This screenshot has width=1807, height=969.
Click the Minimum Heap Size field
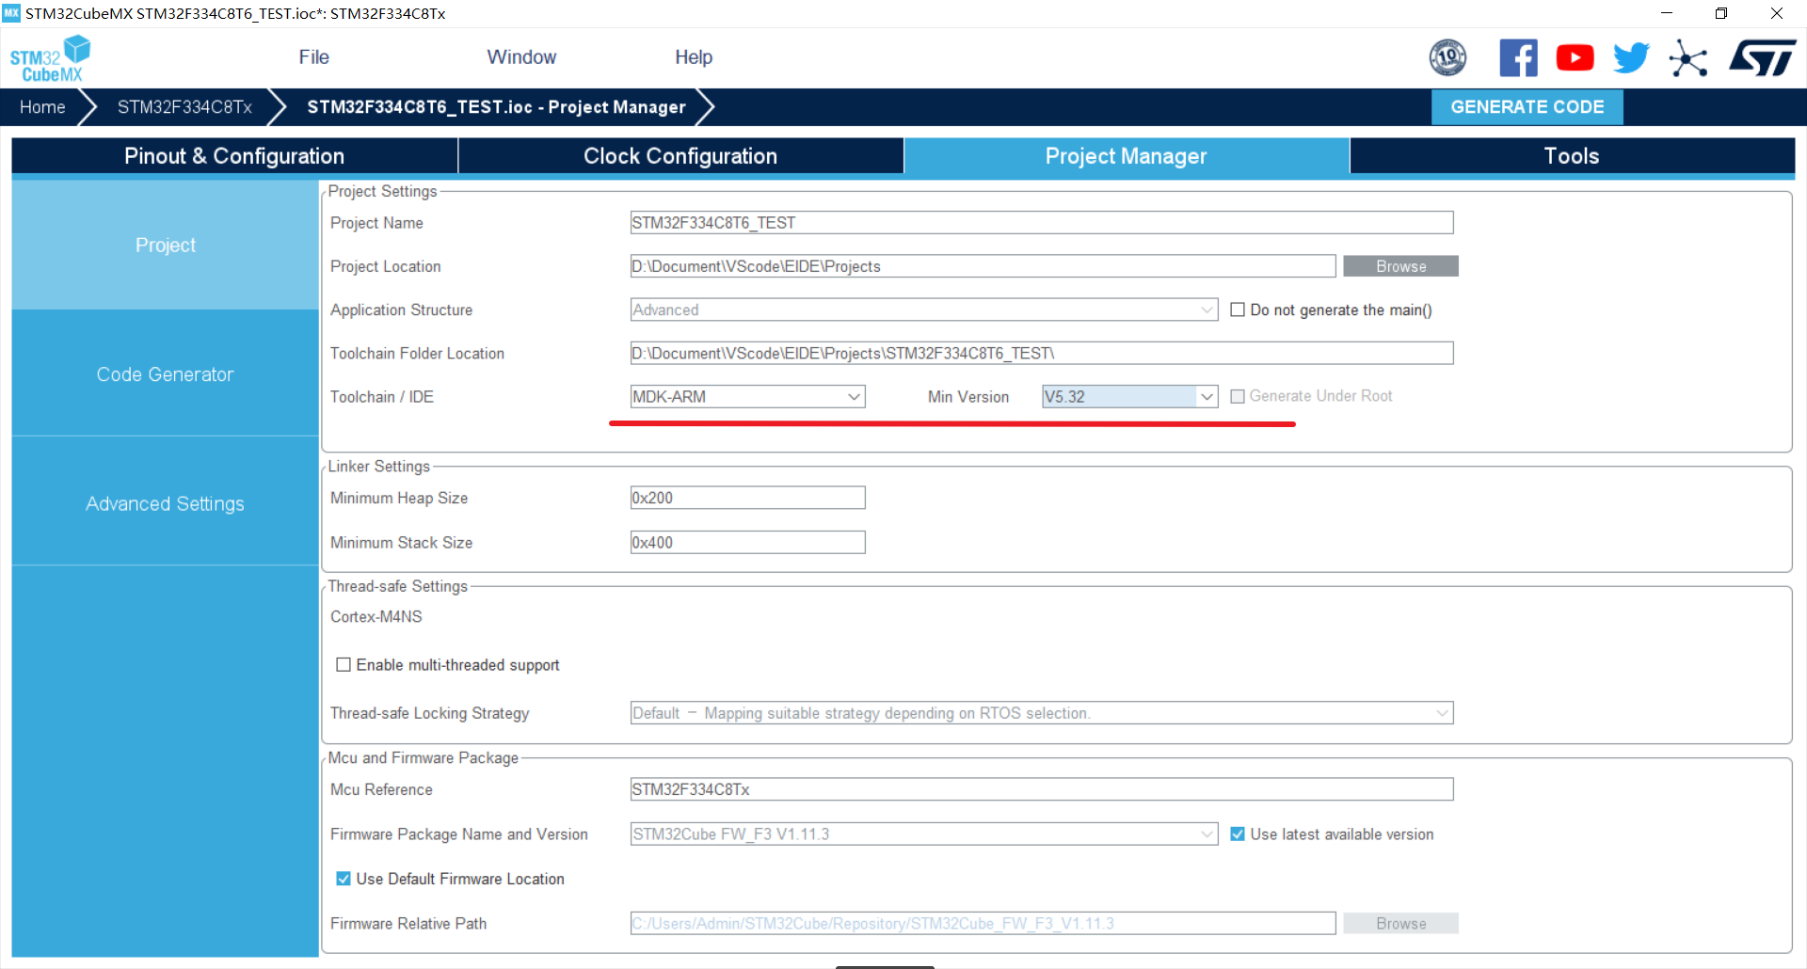747,498
